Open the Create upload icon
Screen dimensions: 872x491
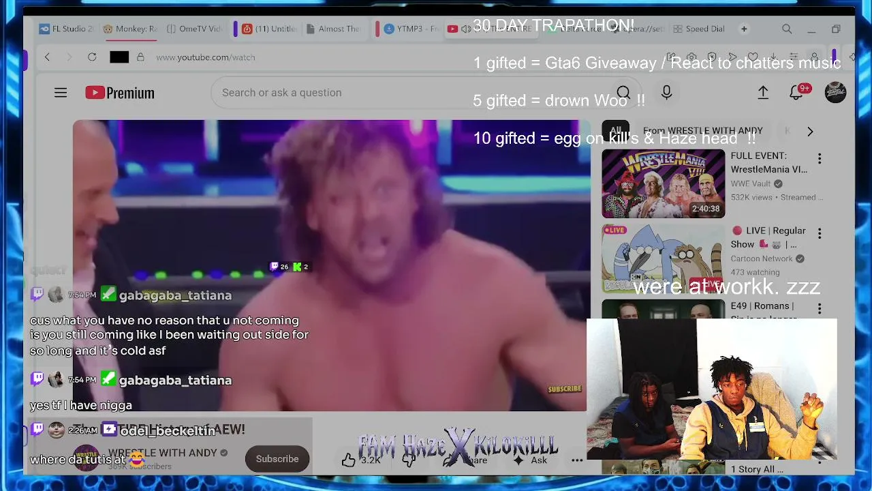click(x=763, y=93)
